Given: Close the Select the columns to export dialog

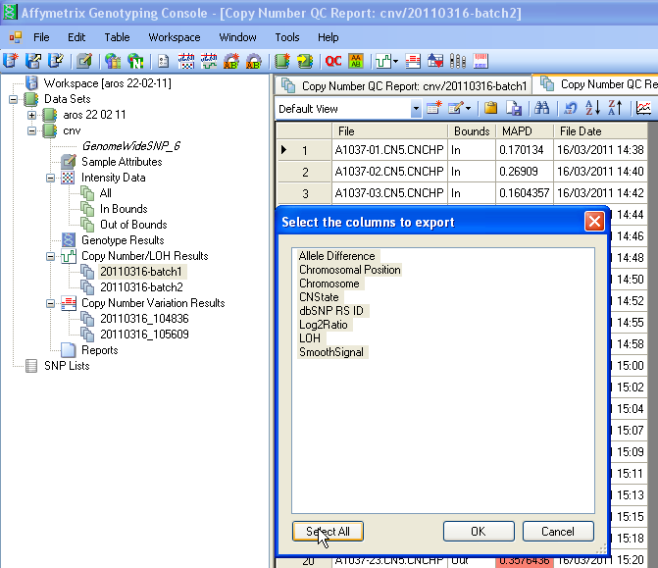Looking at the screenshot, I should (594, 222).
